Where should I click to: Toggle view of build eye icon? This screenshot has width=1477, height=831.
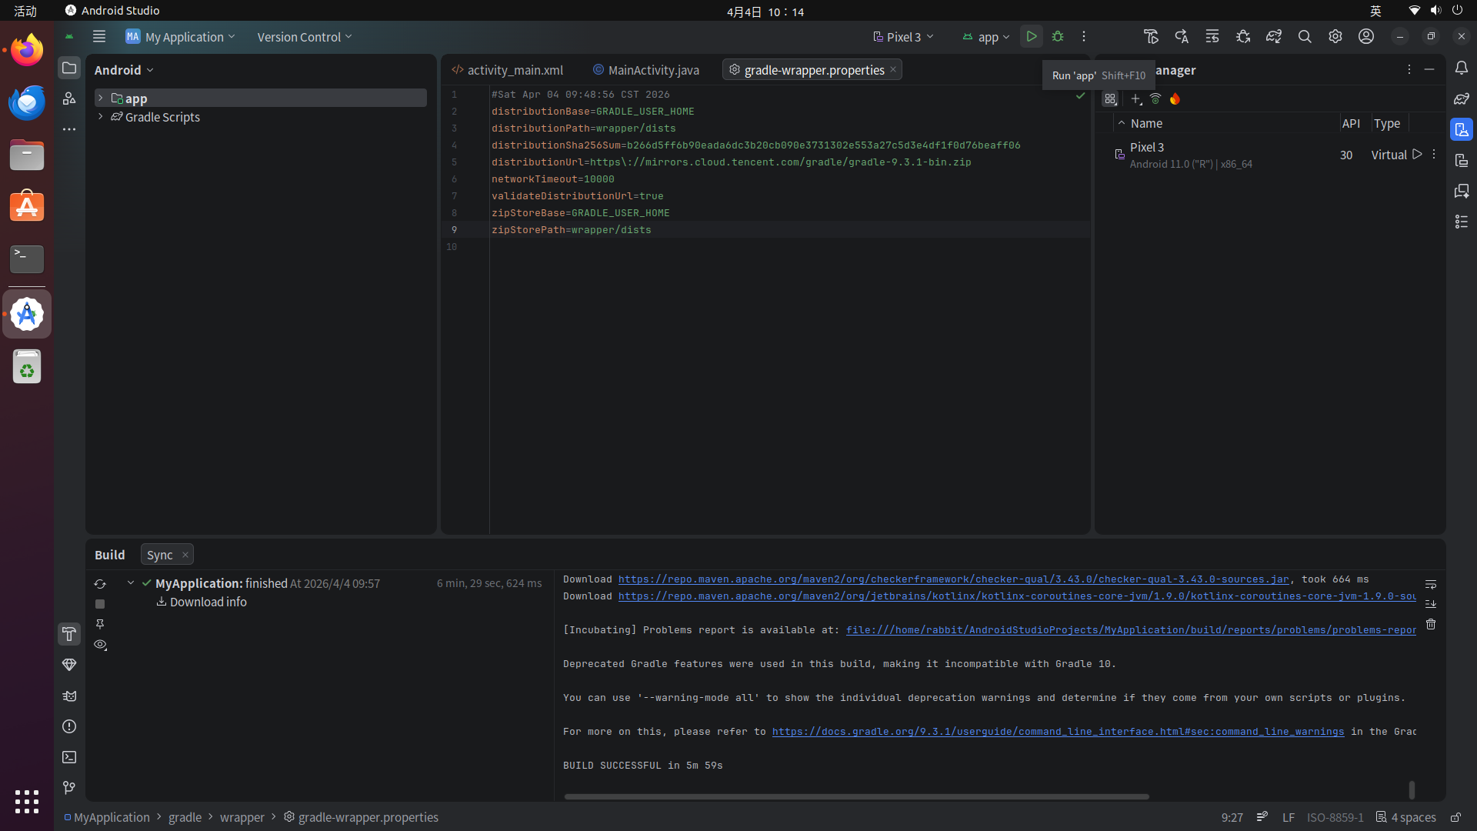[x=100, y=645]
